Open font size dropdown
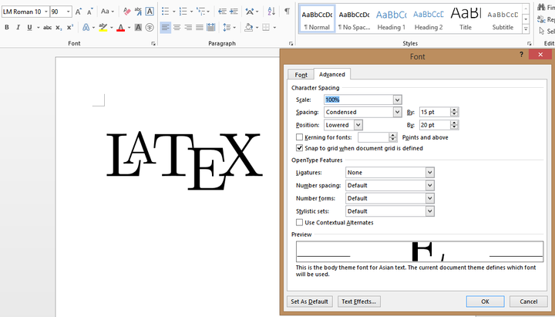 click(x=69, y=12)
